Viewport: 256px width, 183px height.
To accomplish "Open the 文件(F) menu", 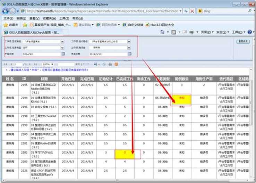I will point(8,18).
